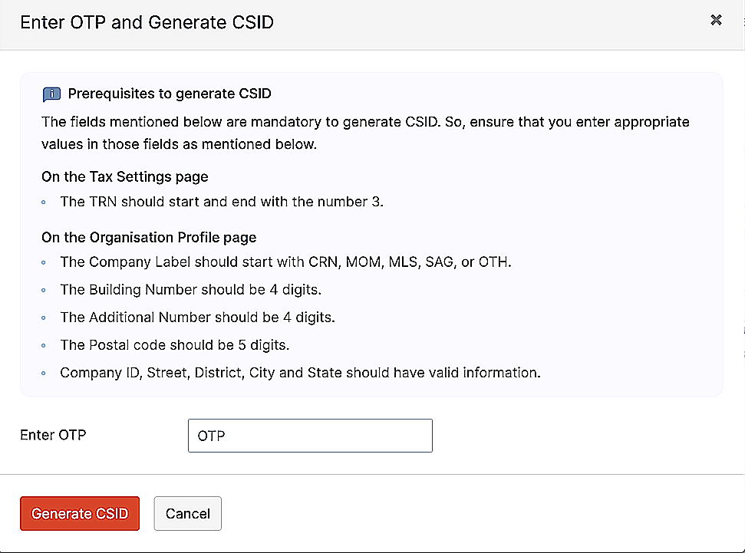Select the "On the Organisation Profile page" heading

pyautogui.click(x=149, y=237)
